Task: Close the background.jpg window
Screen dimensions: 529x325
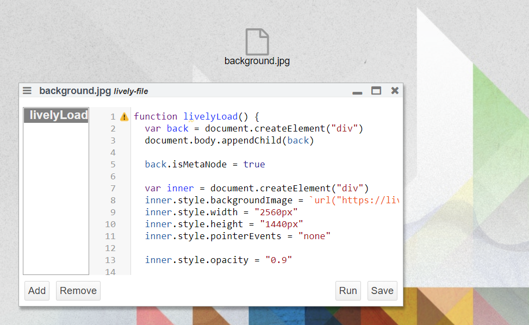Action: point(395,91)
